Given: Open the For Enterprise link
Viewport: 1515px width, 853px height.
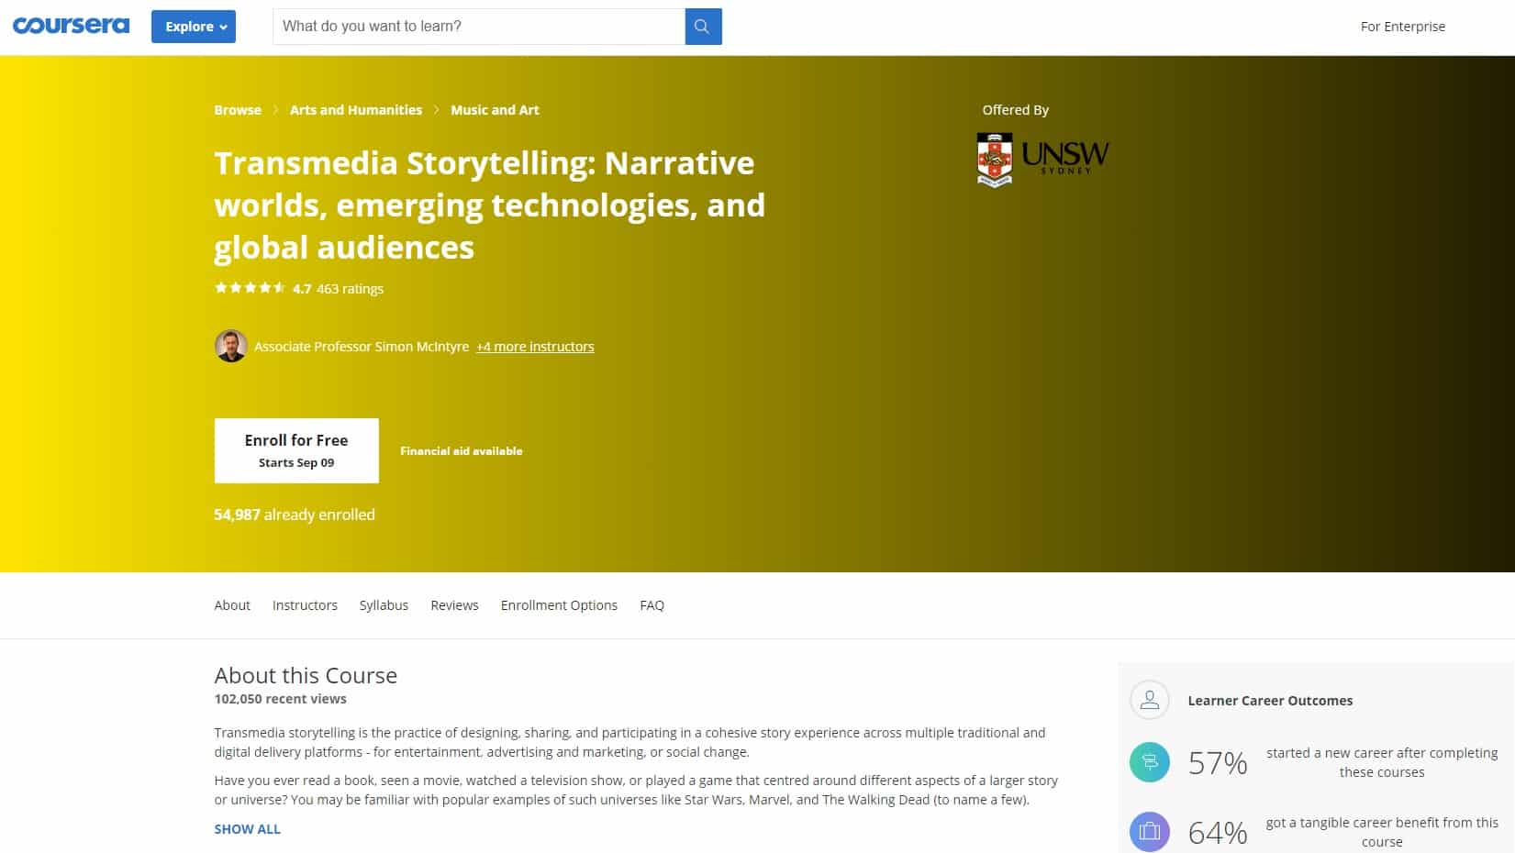Looking at the screenshot, I should coord(1402,27).
